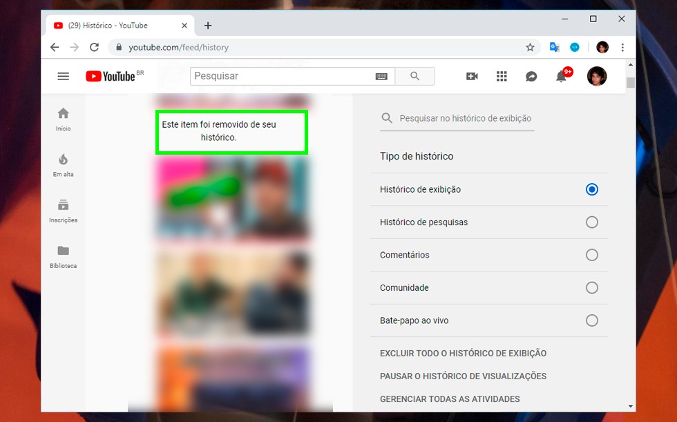Open Chrome's three-dot menu
The image size is (677, 422).
(622, 48)
